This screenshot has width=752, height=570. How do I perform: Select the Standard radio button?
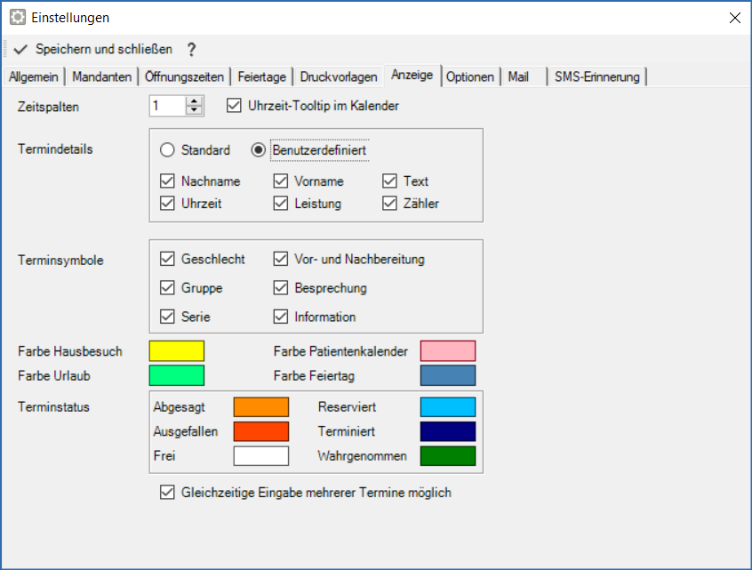click(166, 150)
